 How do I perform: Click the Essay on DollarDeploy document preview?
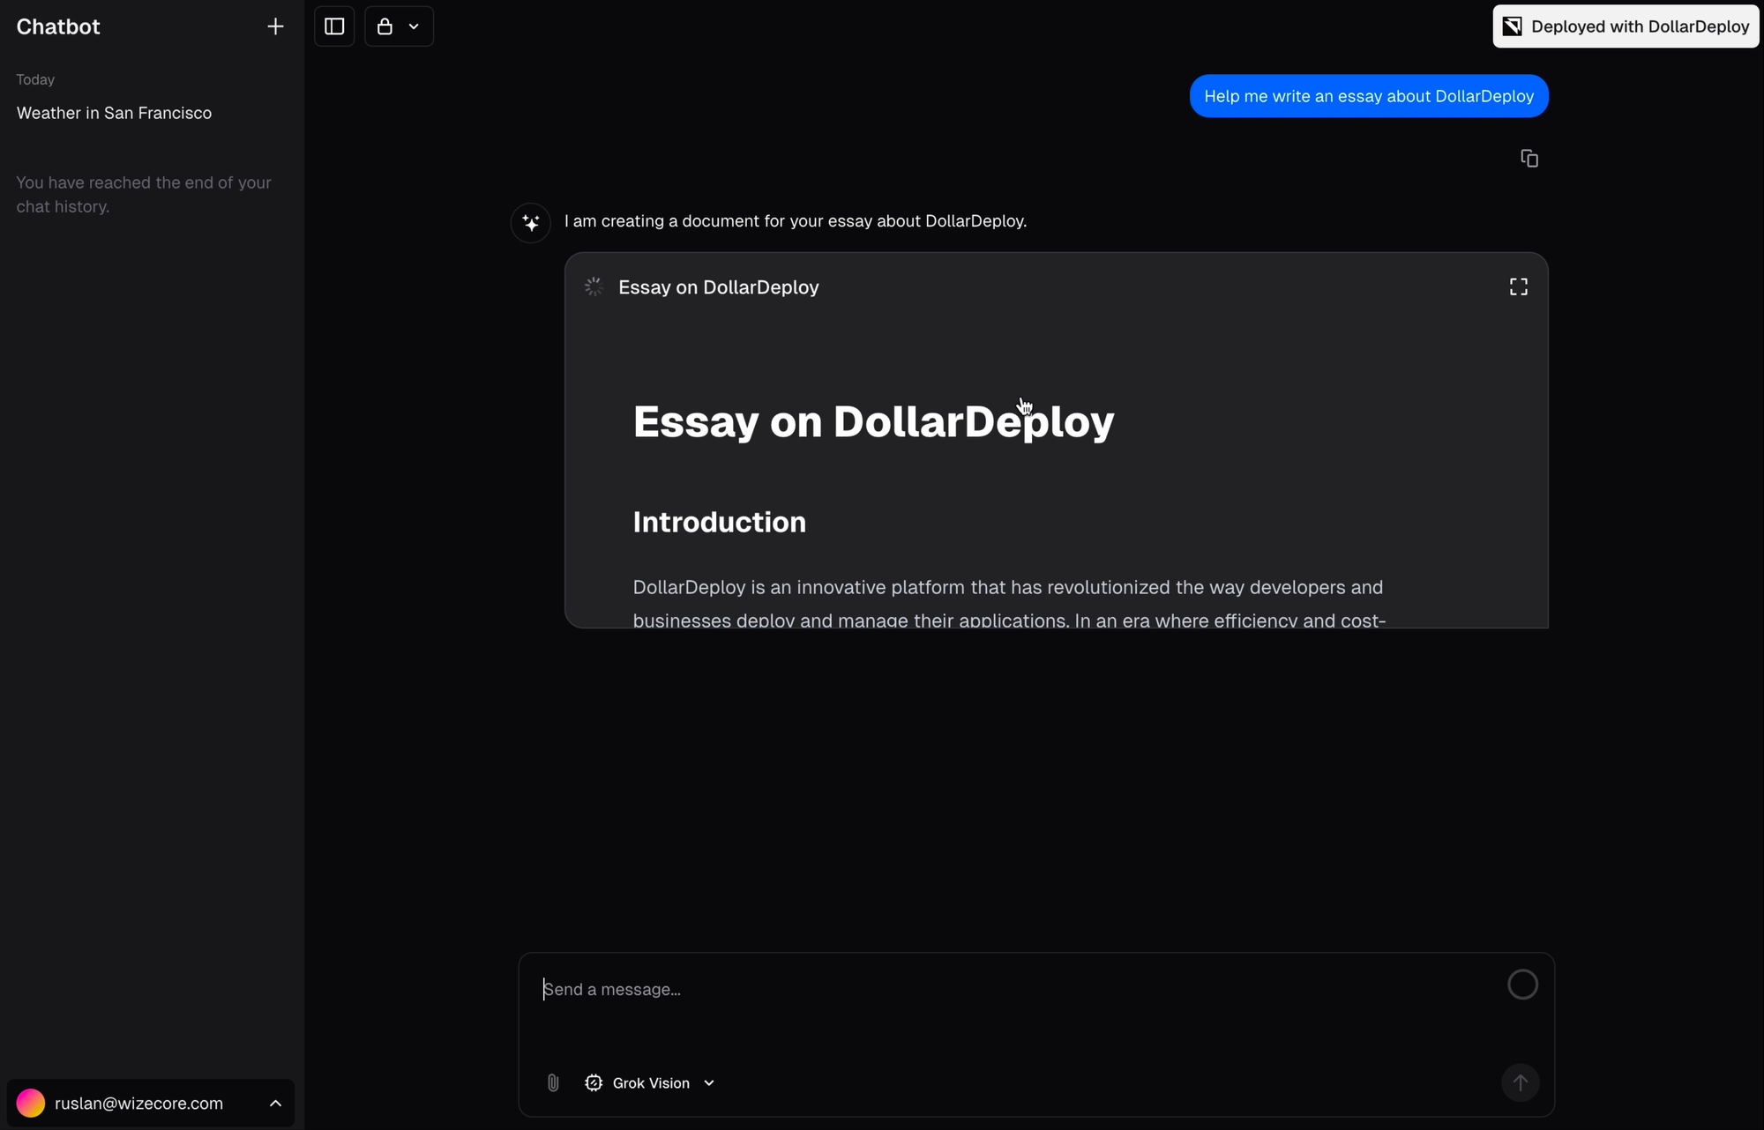(x=1055, y=494)
